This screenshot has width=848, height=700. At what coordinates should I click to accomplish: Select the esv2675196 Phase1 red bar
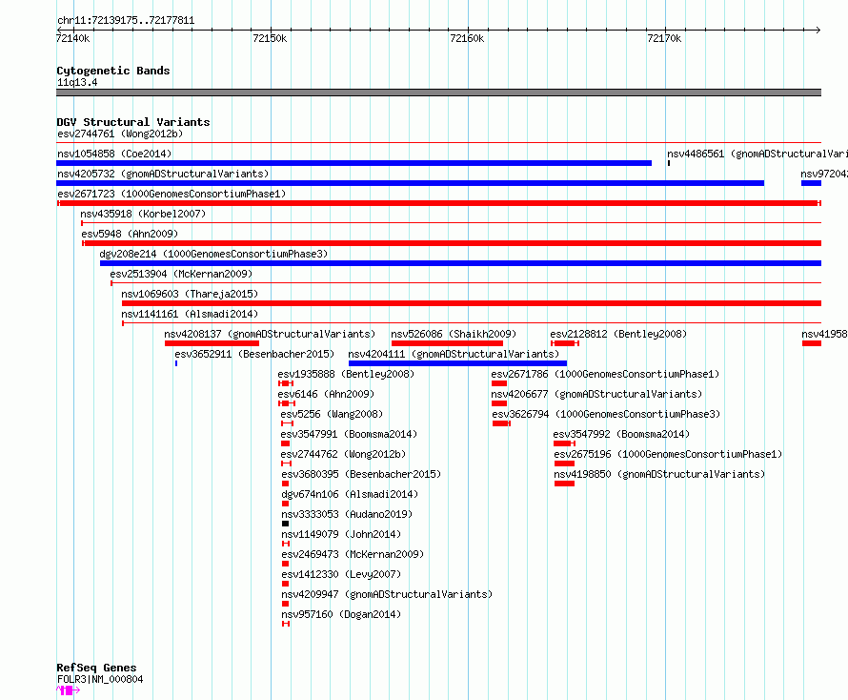pos(565,463)
